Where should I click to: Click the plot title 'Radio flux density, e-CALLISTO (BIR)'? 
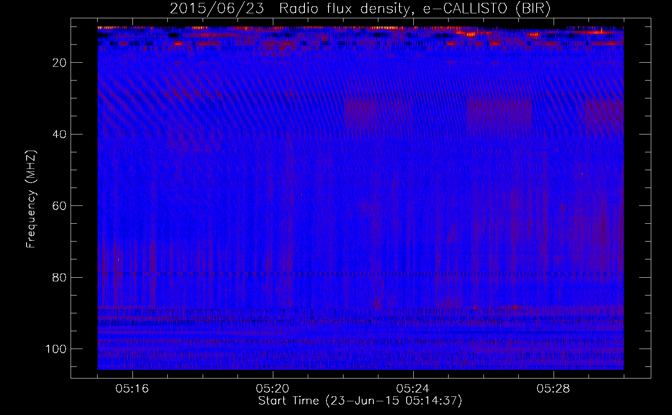pyautogui.click(x=414, y=9)
